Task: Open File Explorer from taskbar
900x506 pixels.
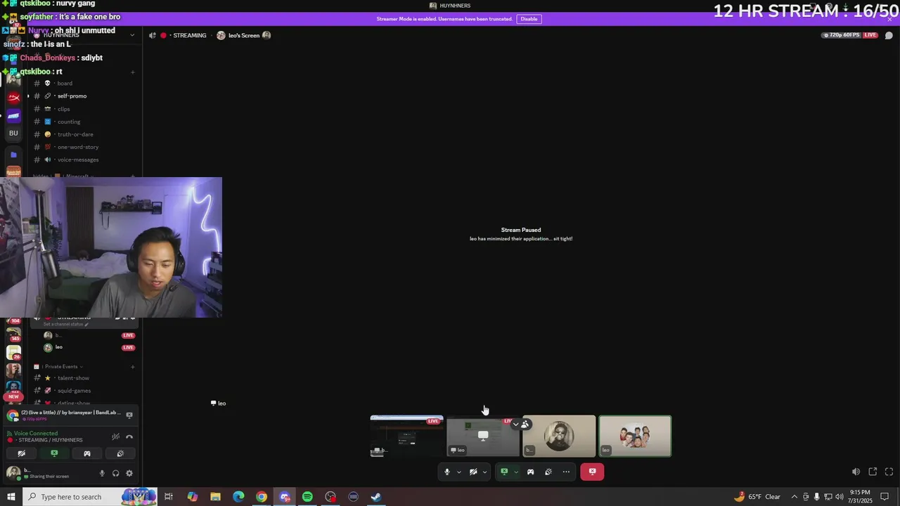Action: pyautogui.click(x=215, y=497)
